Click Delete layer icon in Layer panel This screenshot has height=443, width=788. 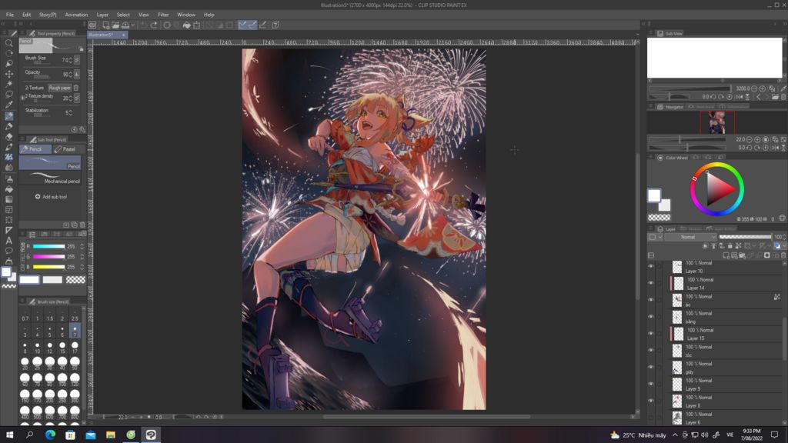[783, 255]
